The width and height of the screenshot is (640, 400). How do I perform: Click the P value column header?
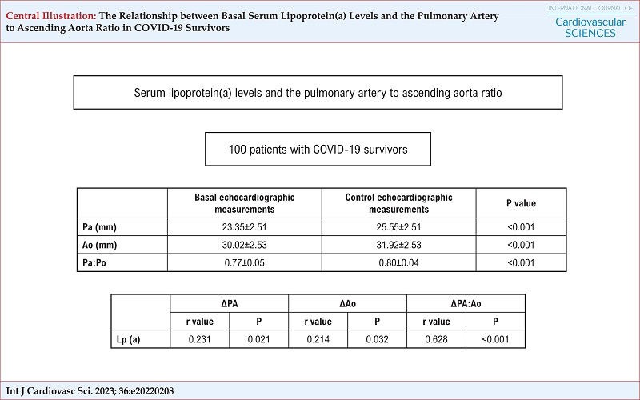pos(522,203)
